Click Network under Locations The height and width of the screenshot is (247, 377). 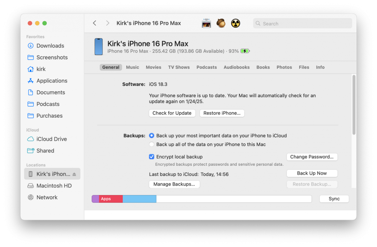47,197
